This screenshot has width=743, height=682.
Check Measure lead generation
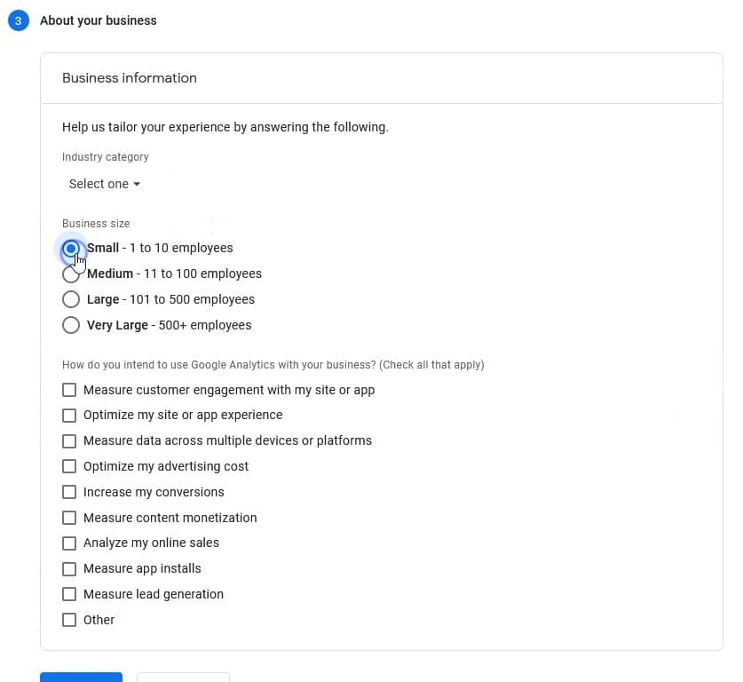[x=69, y=594]
